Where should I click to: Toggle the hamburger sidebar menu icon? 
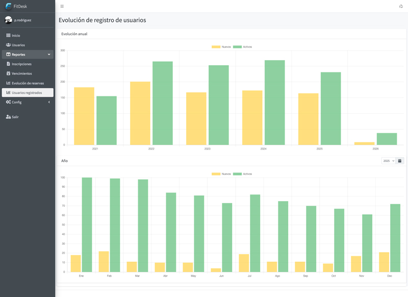coord(62,6)
